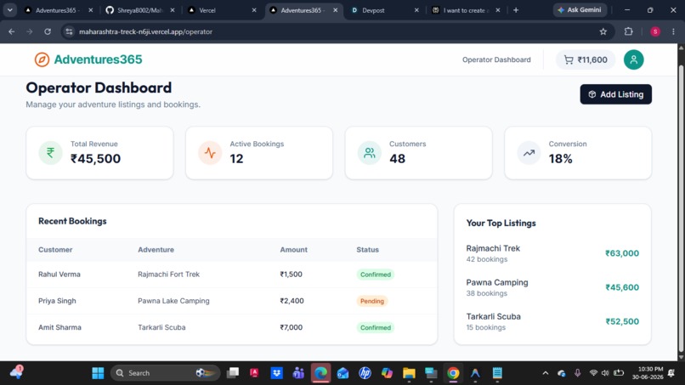This screenshot has height=385, width=685.
Task: Click the ₹52,500 listing revenue value
Action: click(x=622, y=321)
